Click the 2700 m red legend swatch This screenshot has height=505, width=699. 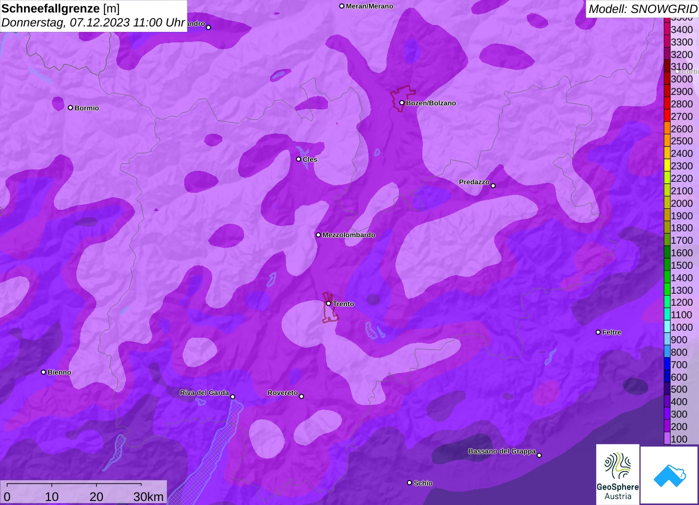pos(667,116)
